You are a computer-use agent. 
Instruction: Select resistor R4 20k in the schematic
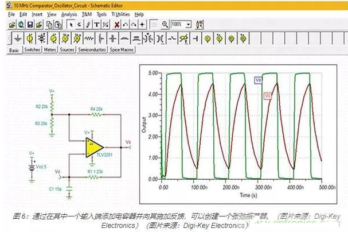coord(96,114)
